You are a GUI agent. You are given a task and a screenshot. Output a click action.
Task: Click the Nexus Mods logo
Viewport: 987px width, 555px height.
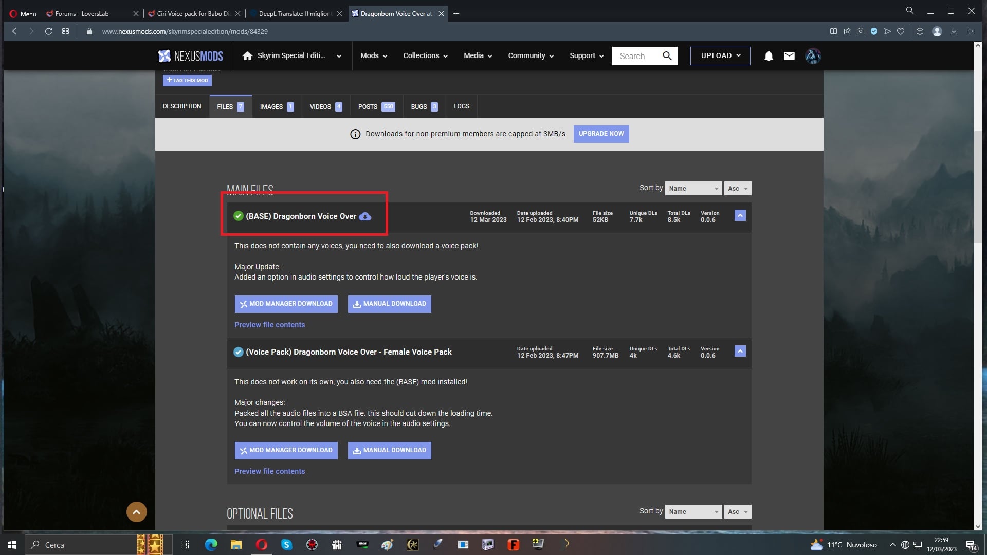point(190,56)
